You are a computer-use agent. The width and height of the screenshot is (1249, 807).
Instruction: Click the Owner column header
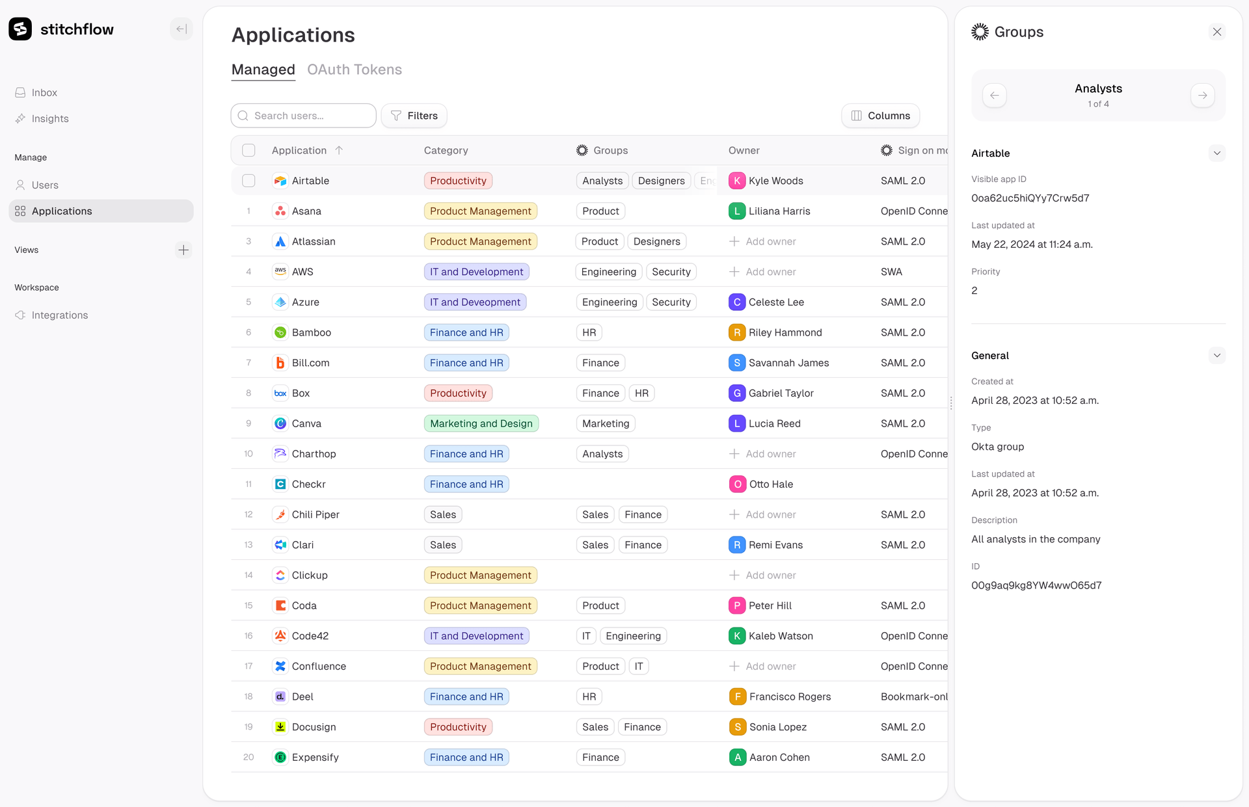point(744,150)
